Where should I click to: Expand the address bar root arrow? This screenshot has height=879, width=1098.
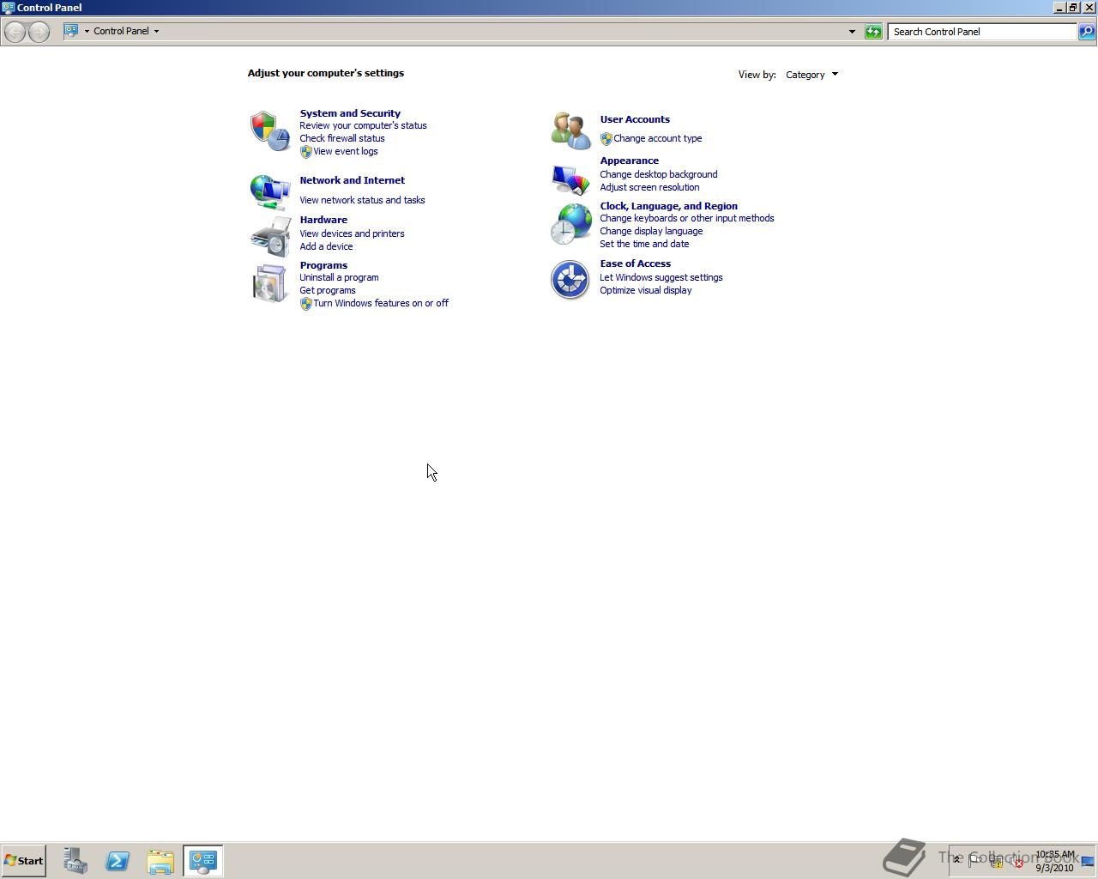87,31
